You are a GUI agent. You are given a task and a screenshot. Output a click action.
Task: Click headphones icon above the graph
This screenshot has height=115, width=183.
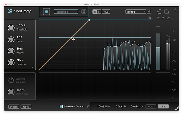(150, 17)
